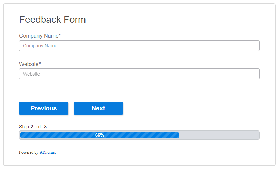Click the "Step 2 of 3" indicator text
Screen dimensions: 279x170
pyautogui.click(x=33, y=127)
